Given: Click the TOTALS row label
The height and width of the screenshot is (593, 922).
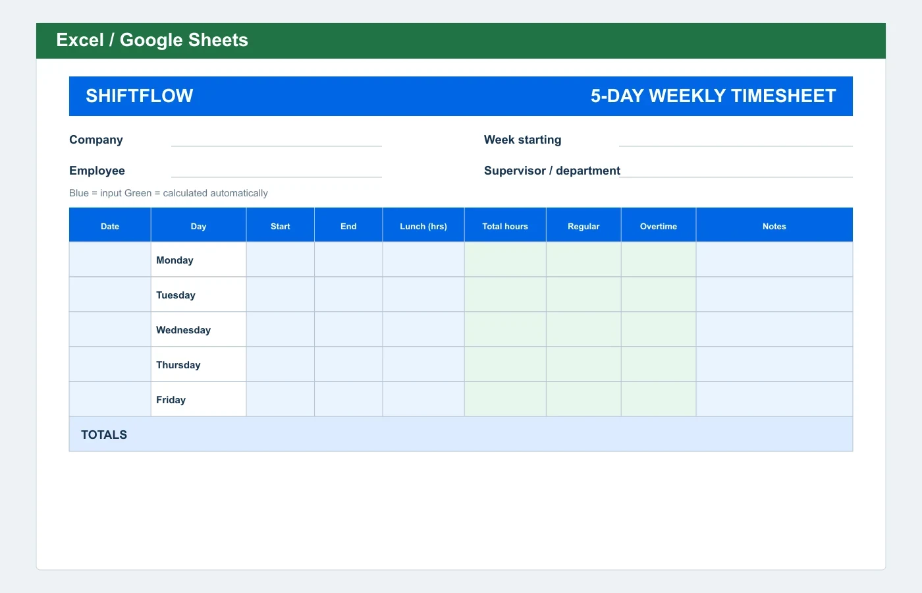Looking at the screenshot, I should (x=104, y=435).
